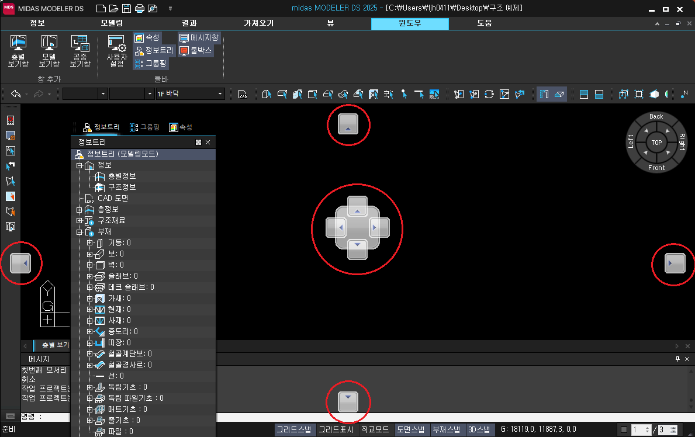This screenshot has height=437, width=695.
Task: Toggle 도면스냅 in status bar
Action: tap(411, 429)
